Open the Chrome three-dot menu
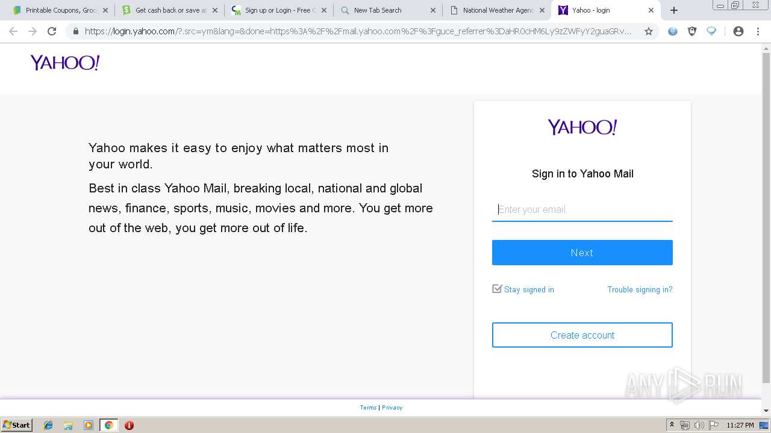771x433 pixels. tap(758, 31)
